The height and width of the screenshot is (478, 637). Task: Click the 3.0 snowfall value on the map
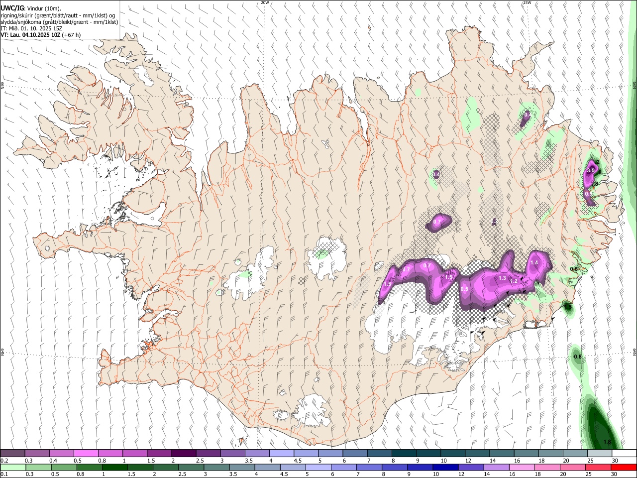[x=591, y=170]
